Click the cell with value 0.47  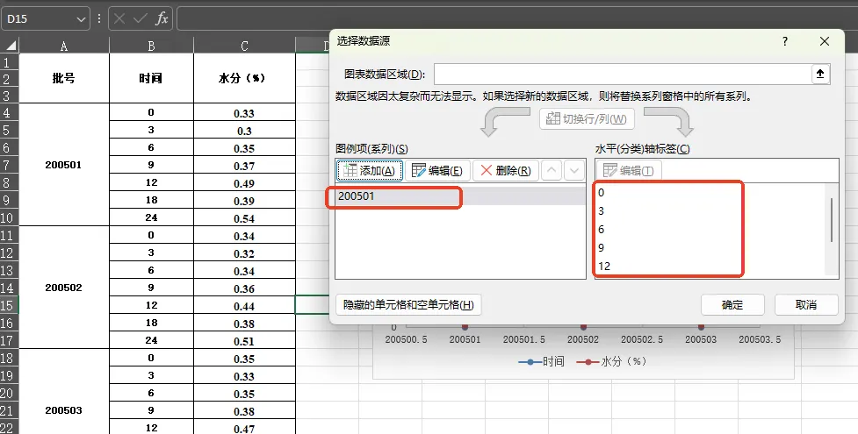tap(245, 428)
